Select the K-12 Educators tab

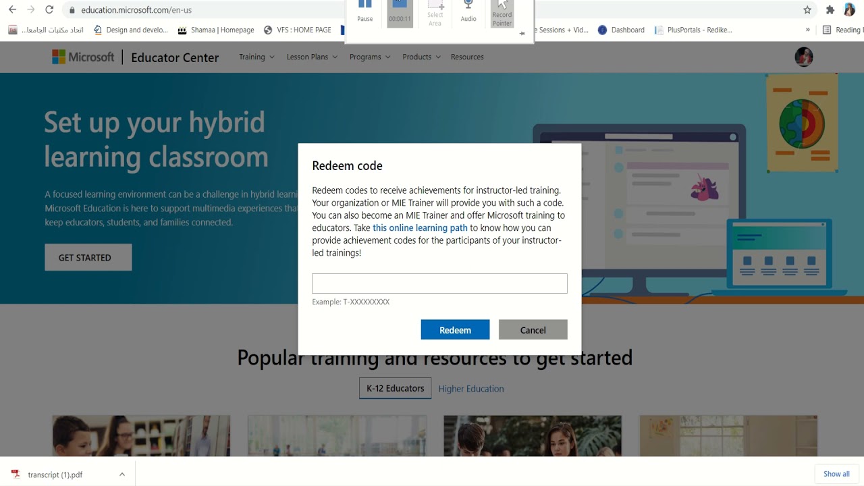click(395, 388)
